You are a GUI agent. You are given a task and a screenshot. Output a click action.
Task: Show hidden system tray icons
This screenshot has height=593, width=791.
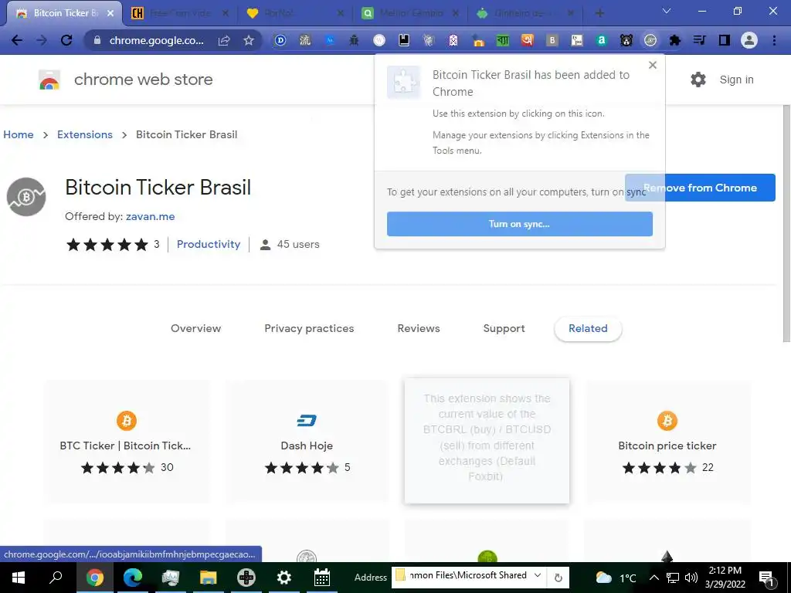click(654, 578)
